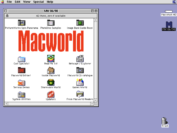Open the PictureWorks Spin Panorama folder icon
Viewport: 177px width, 133px height.
(22, 23)
